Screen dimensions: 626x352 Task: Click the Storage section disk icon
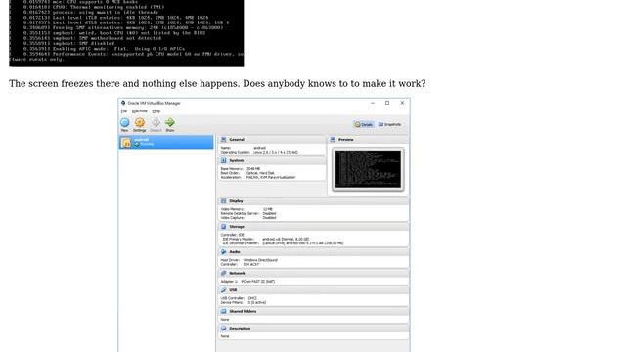tap(224, 226)
